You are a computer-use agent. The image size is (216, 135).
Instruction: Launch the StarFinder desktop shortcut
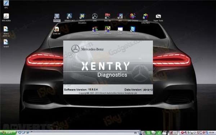[95, 31]
